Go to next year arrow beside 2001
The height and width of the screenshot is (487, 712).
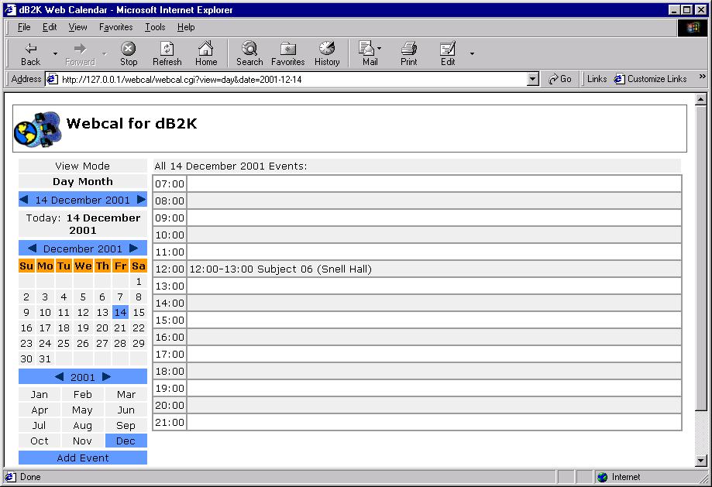click(107, 377)
